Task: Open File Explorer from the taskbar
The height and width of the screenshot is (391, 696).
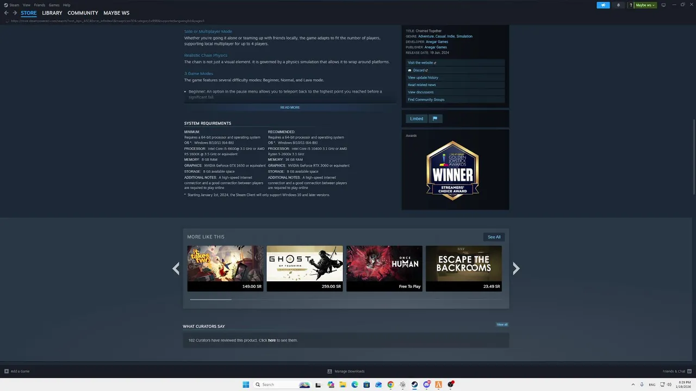Action: pos(343,384)
